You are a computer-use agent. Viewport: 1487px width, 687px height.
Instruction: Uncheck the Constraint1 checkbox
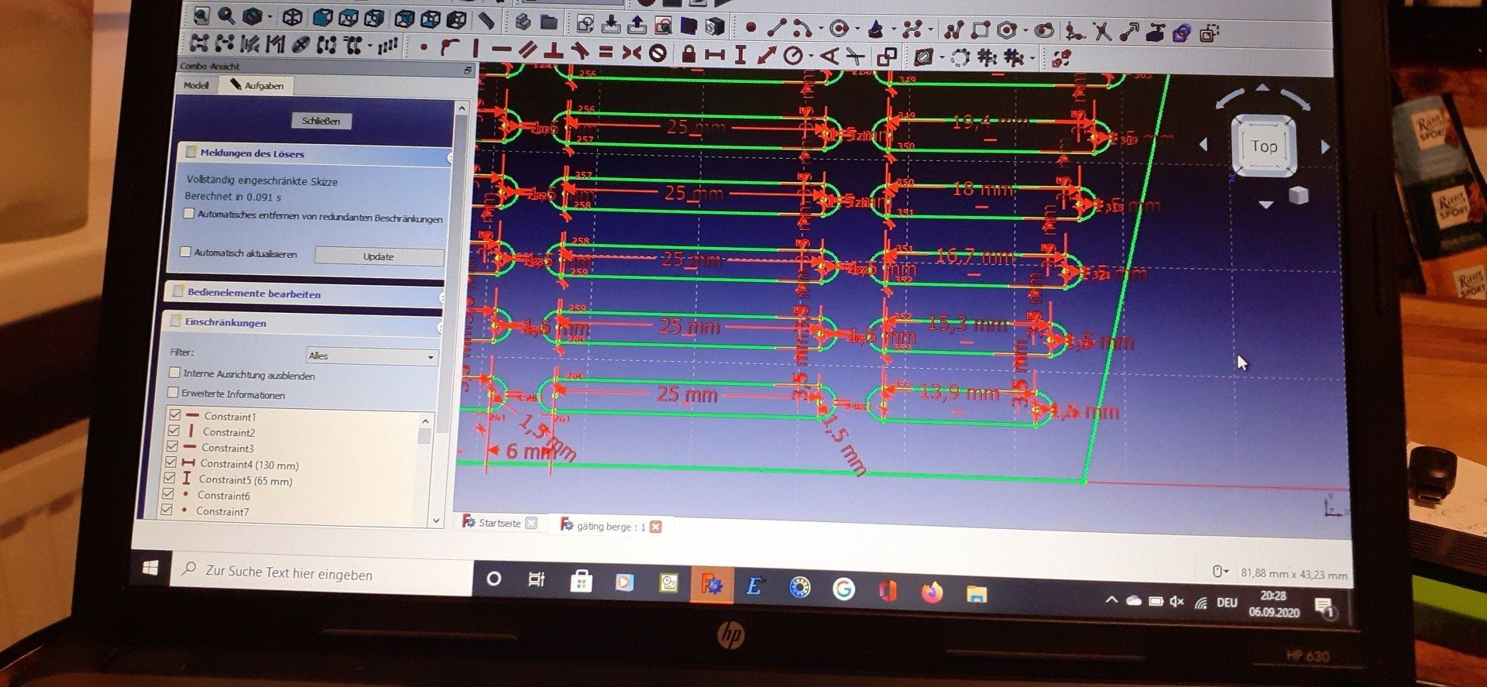point(174,415)
